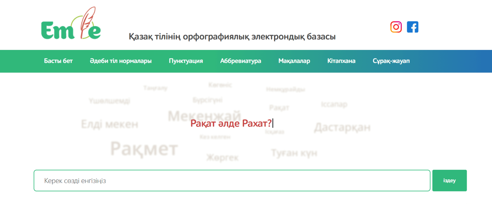
Task: Click the Керек сөзді енгізіңіз search field
Action: pos(232,181)
